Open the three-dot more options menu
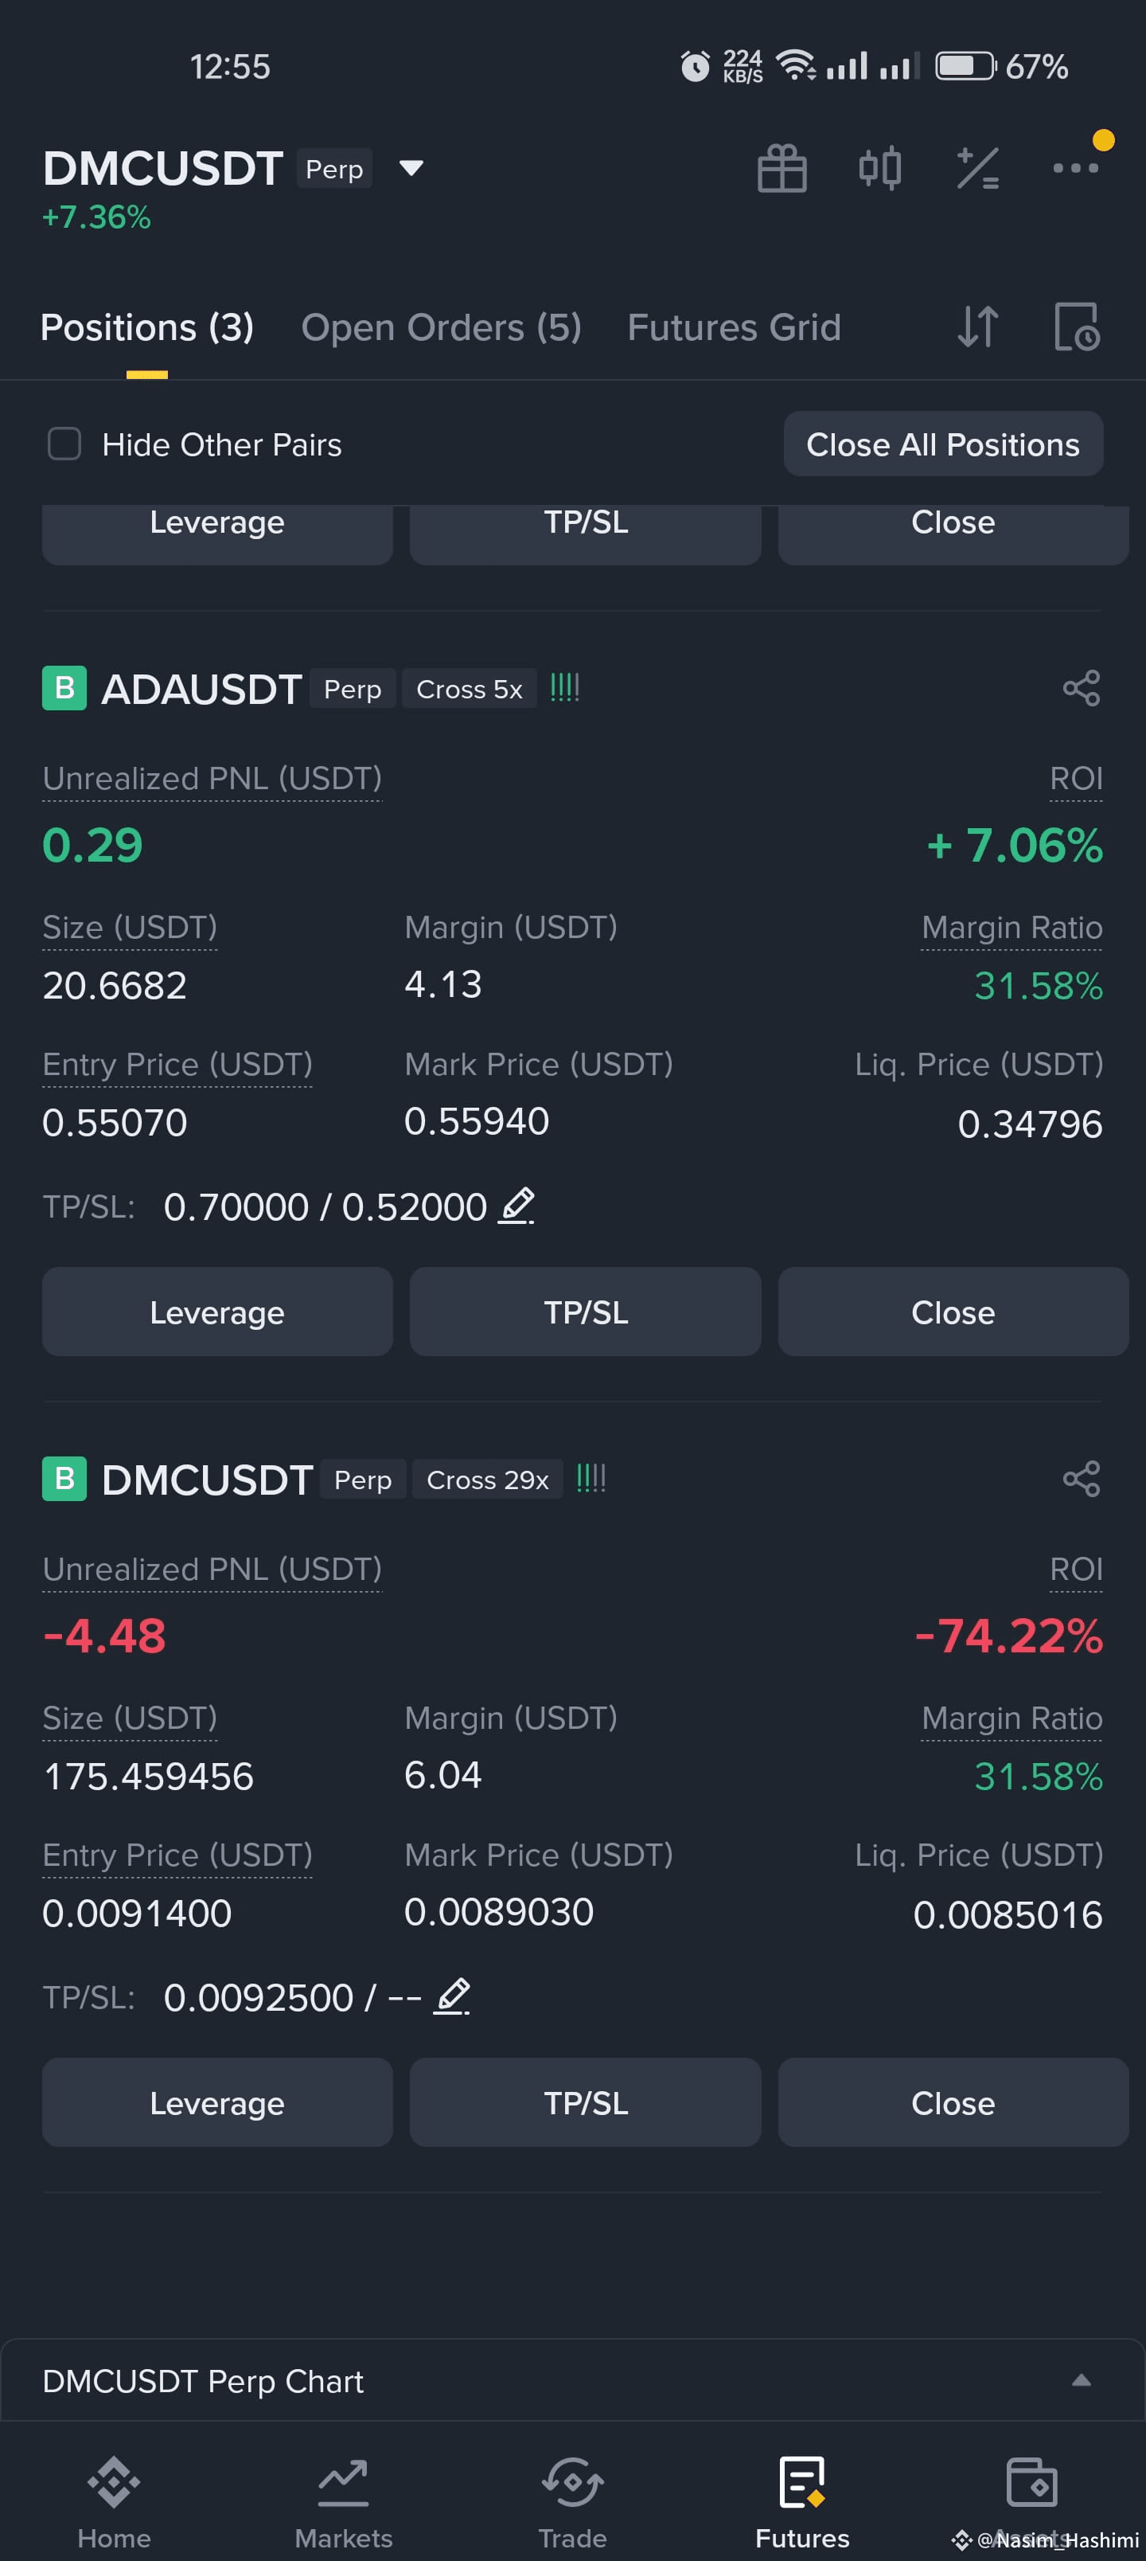This screenshot has width=1146, height=2561. pyautogui.click(x=1075, y=168)
